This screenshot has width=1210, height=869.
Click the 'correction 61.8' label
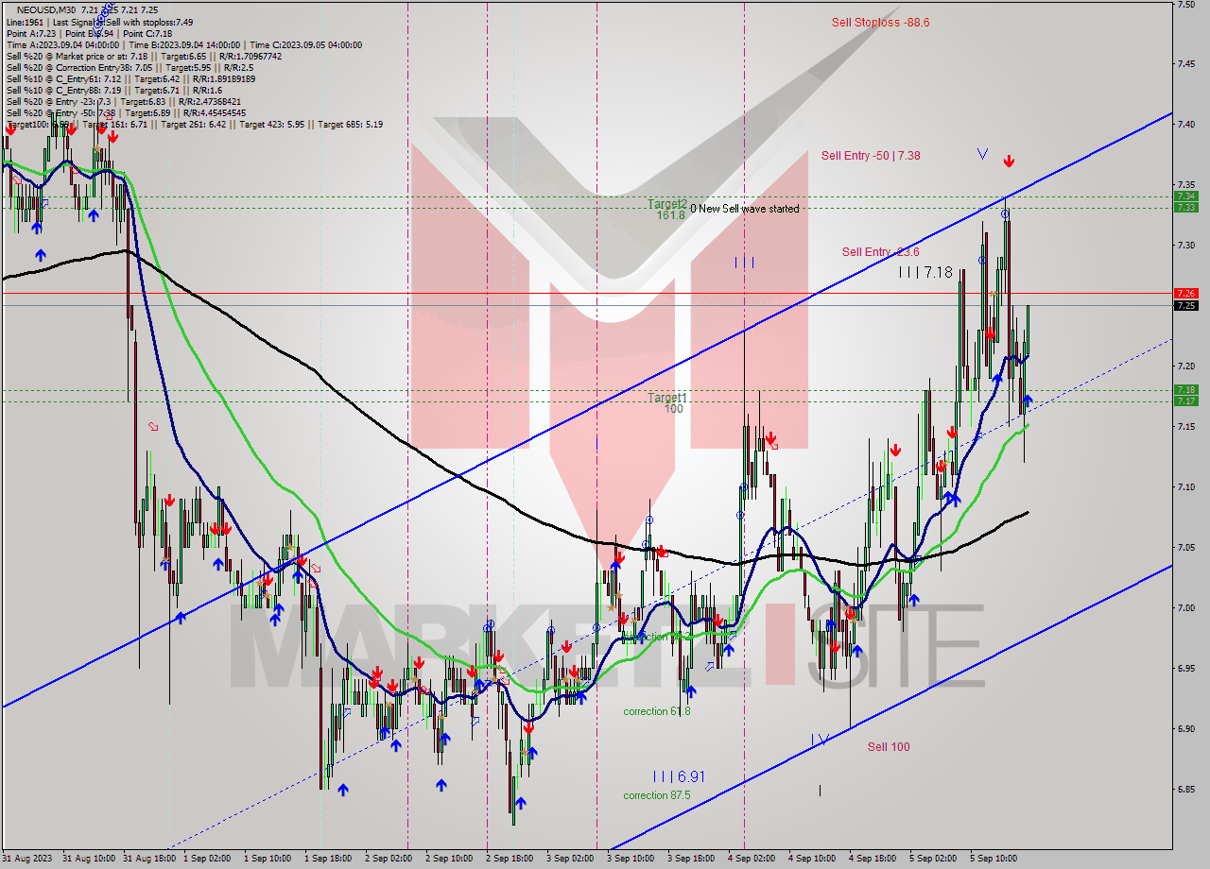click(656, 710)
